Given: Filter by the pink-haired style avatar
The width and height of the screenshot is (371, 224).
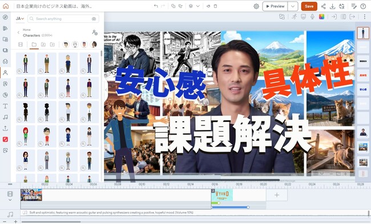Looking at the screenshot, I should [84, 44].
